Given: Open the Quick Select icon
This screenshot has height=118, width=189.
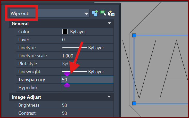Looking at the screenshot, I should coord(111,13).
